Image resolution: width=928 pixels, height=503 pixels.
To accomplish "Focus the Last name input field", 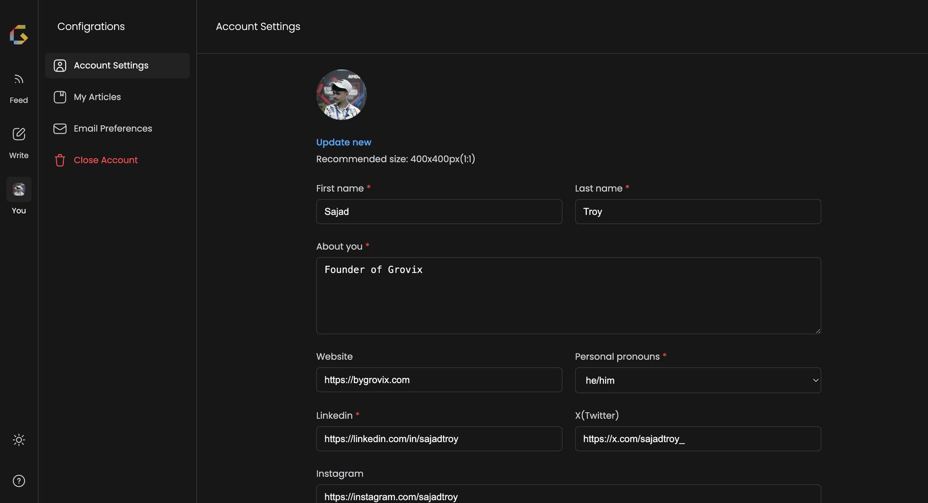I will [697, 212].
